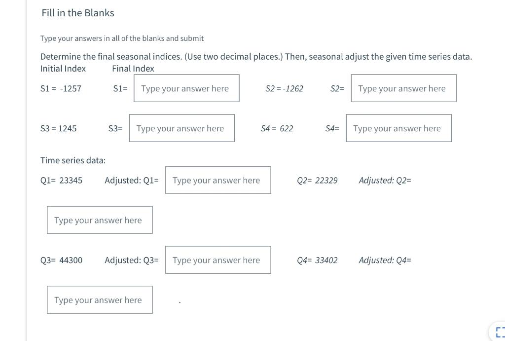The width and height of the screenshot is (505, 341).
Task: Focus the Adjusted Q4 answer box
Action: [99, 300]
